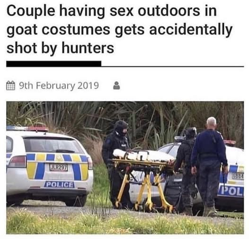Click the white-sheeted patient on the stretcher
This screenshot has height=239, width=249.
pyautogui.click(x=143, y=155)
